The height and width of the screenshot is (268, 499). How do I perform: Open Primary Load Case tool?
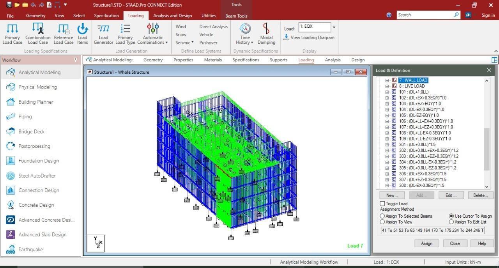(12, 34)
